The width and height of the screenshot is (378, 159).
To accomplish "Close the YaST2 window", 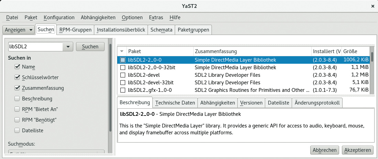I will pos(372,6).
